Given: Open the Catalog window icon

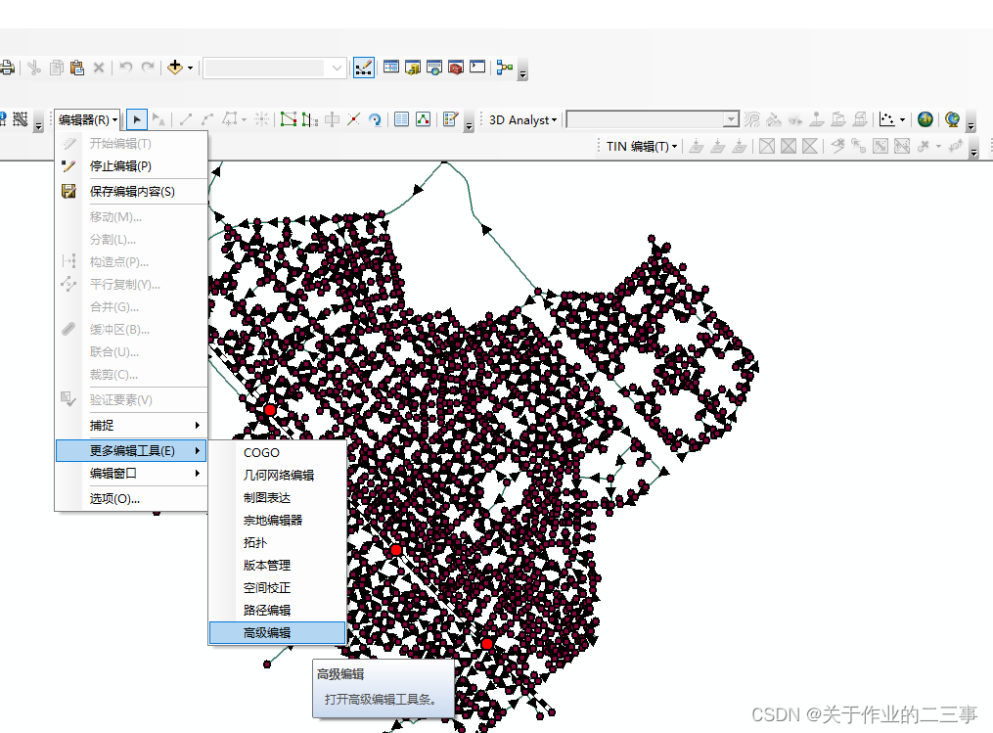Looking at the screenshot, I should tap(413, 68).
